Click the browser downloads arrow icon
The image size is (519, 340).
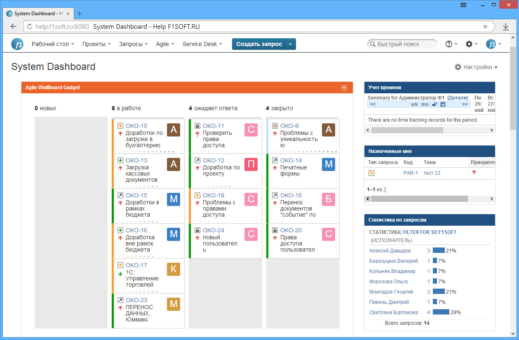(x=506, y=26)
